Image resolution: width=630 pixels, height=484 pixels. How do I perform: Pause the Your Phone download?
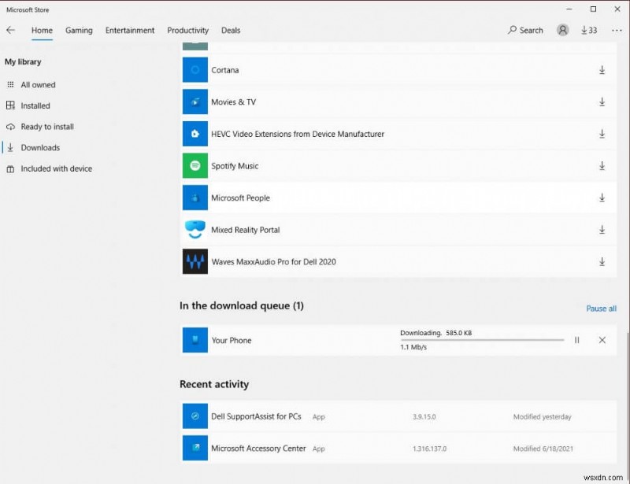[576, 340]
